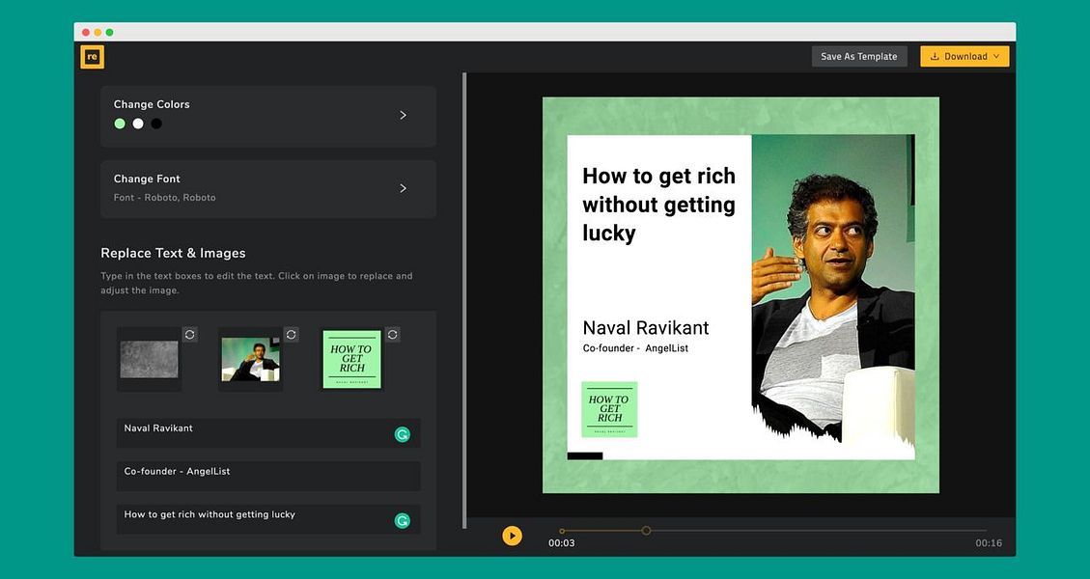Viewport: 1090px width, 579px height.
Task: Click the Co-founder AngelList text field
Action: tap(267, 477)
